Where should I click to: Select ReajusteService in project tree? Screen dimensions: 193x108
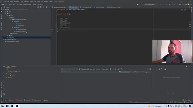(x=22, y=29)
